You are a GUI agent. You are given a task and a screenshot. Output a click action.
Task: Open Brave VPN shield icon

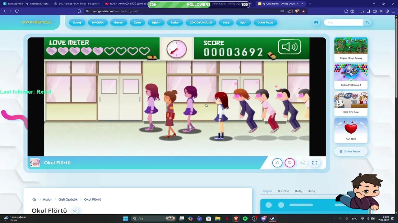(x=387, y=11)
